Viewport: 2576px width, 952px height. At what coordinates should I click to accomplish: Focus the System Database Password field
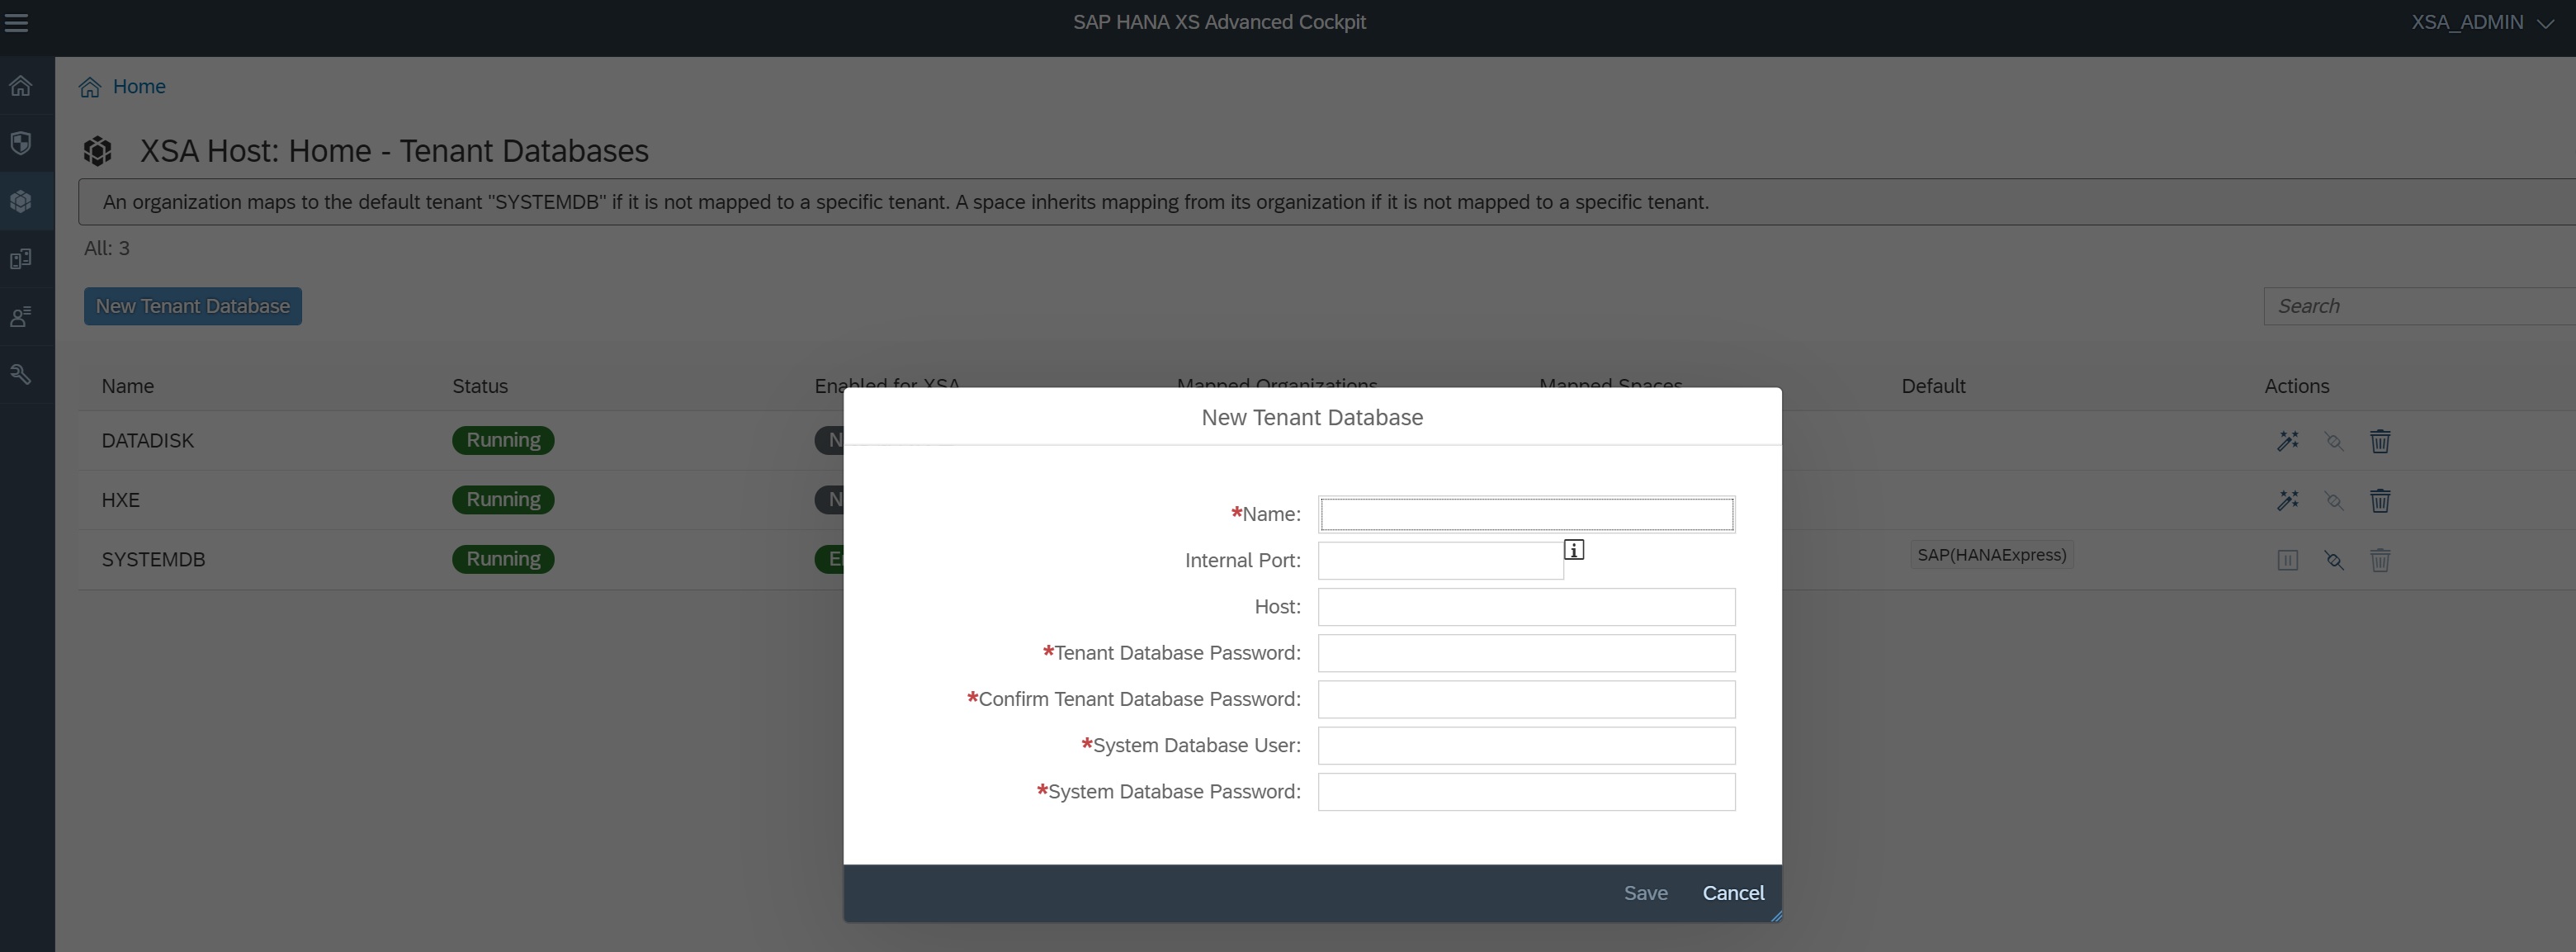[1526, 791]
